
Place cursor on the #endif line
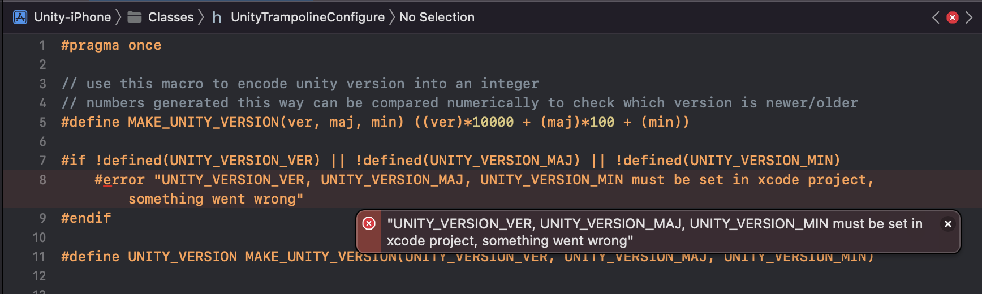(x=86, y=218)
